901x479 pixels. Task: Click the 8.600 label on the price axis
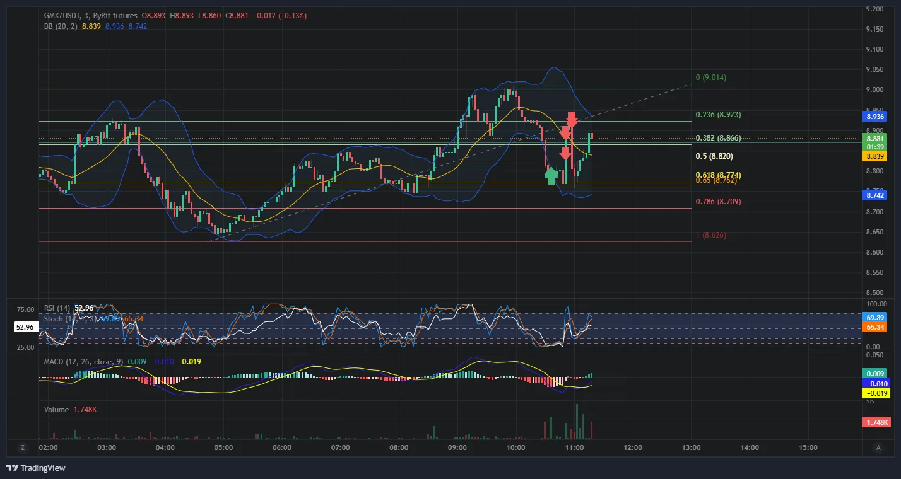pyautogui.click(x=874, y=252)
